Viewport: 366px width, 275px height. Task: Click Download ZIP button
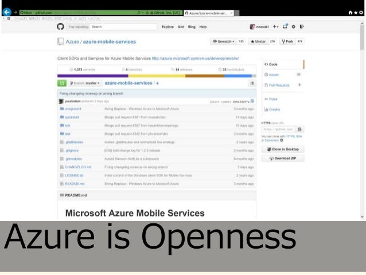pos(283,158)
